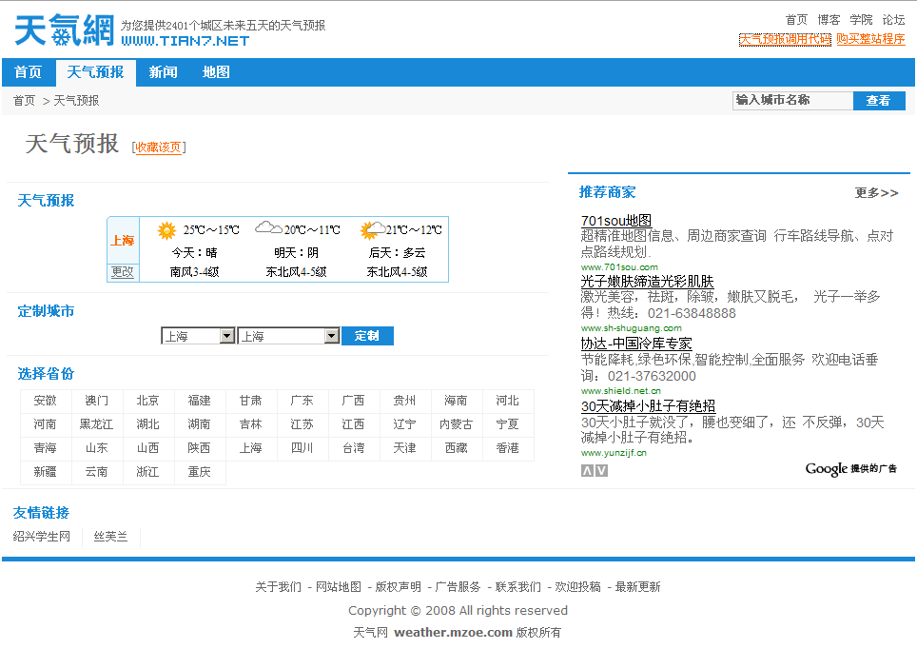
Task: Focus the 输入城市名称 search field
Action: click(x=792, y=101)
